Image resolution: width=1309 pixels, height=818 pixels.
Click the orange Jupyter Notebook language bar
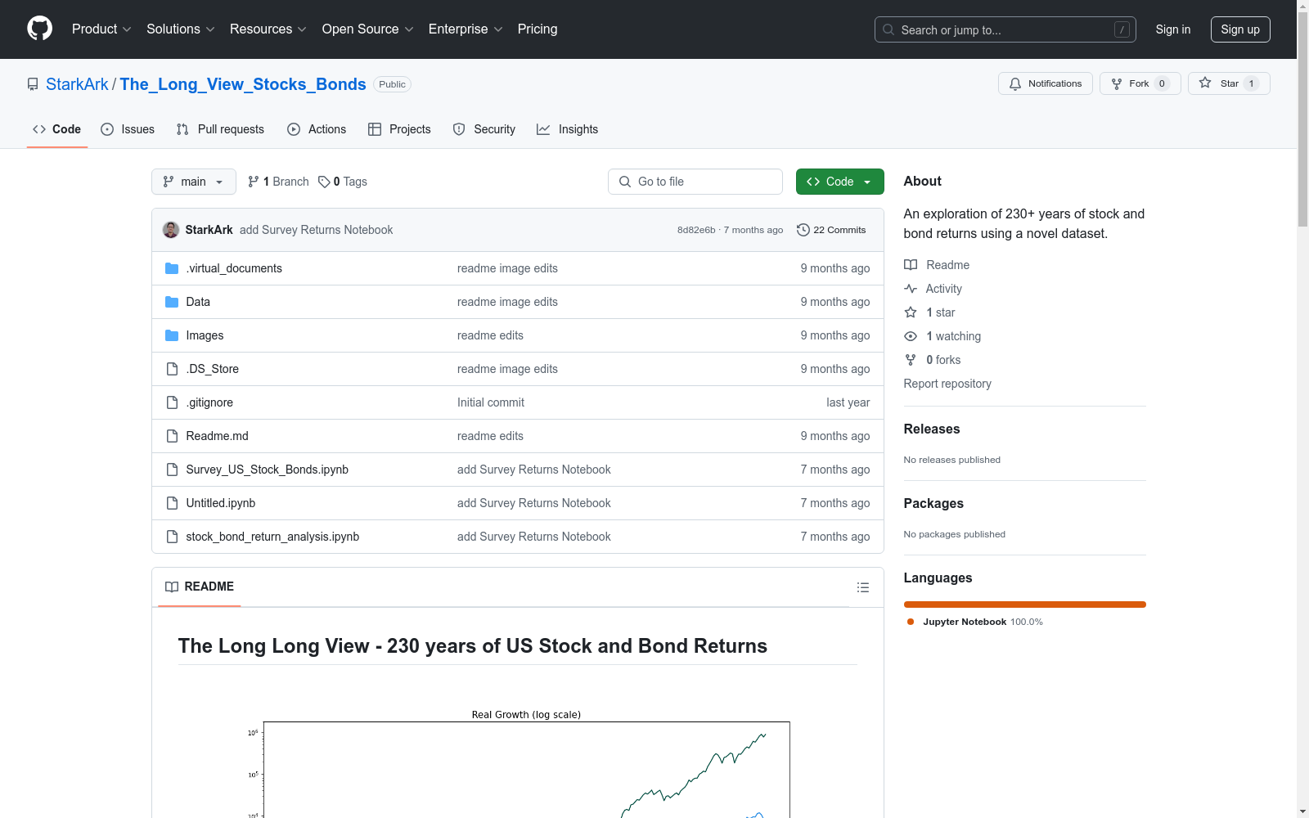click(x=1025, y=605)
